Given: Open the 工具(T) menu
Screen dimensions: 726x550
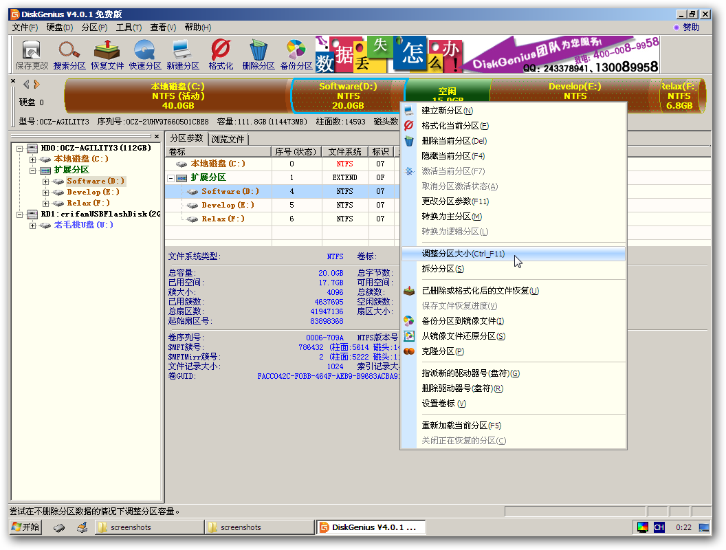Looking at the screenshot, I should (x=129, y=27).
